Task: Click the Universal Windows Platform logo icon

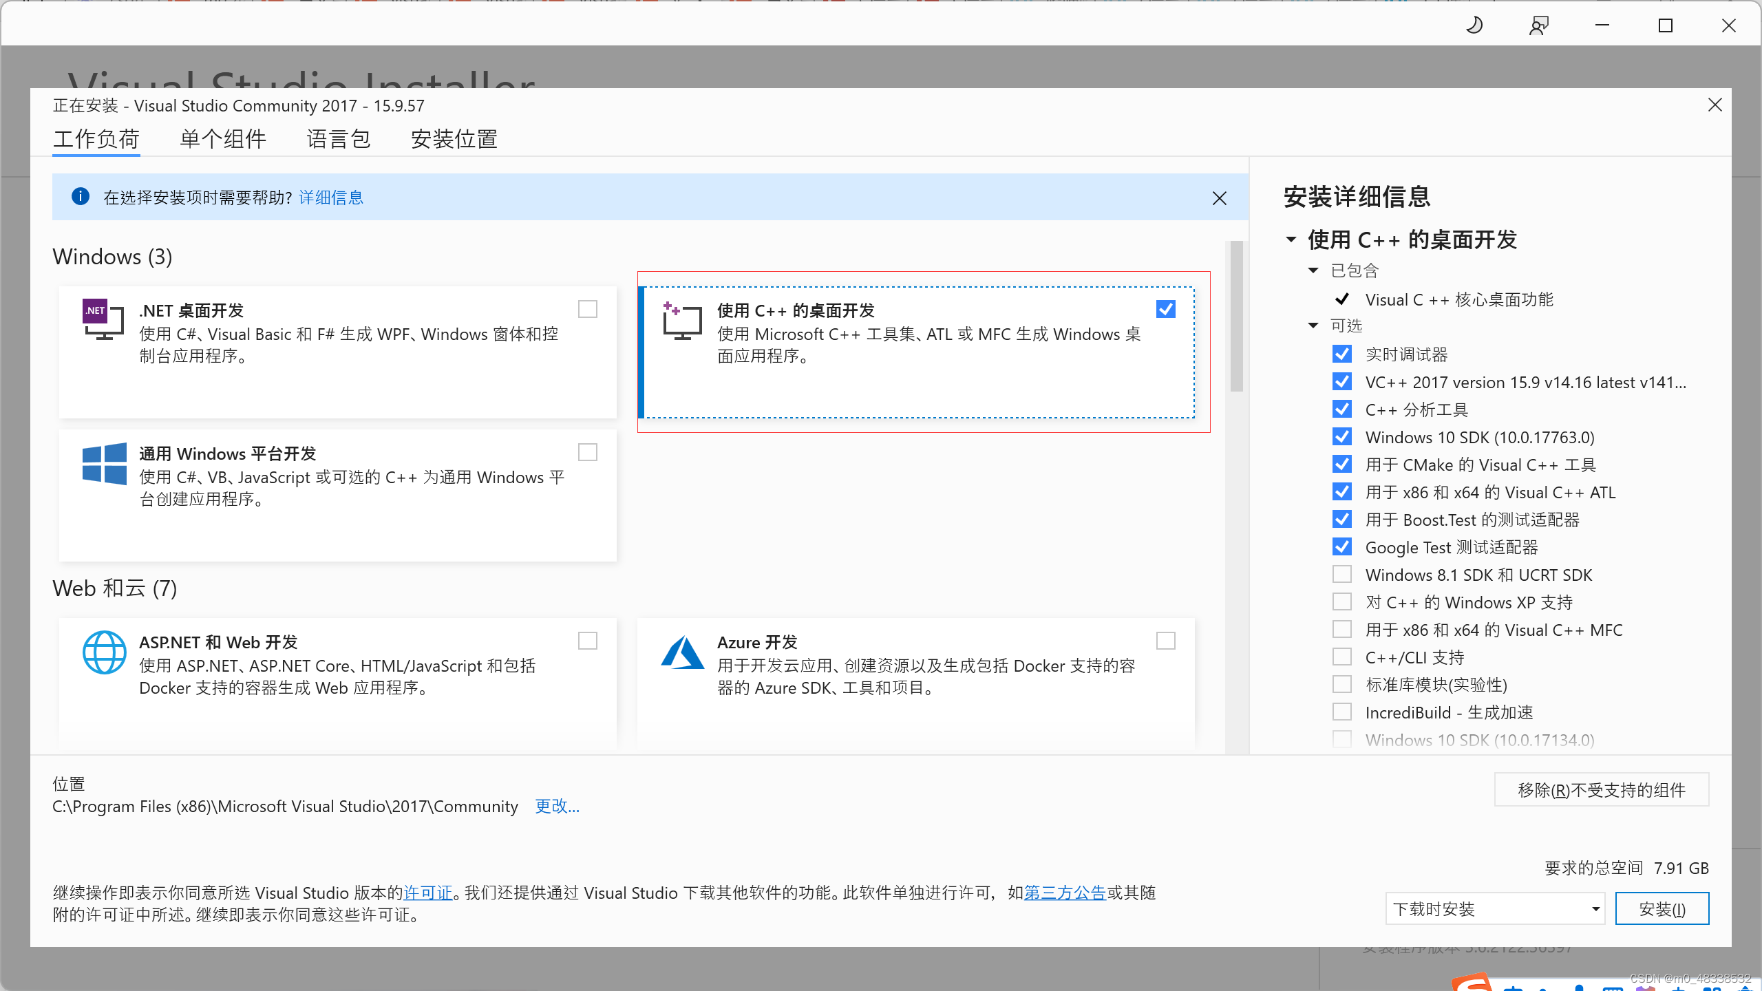Action: tap(104, 464)
